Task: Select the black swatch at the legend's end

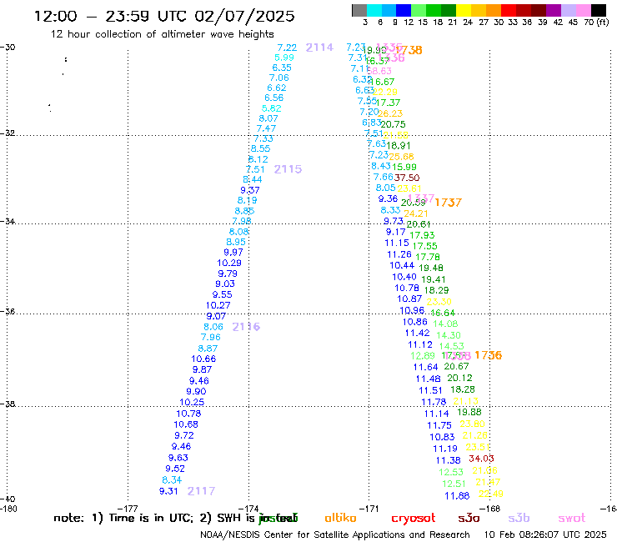Action: tap(599, 11)
